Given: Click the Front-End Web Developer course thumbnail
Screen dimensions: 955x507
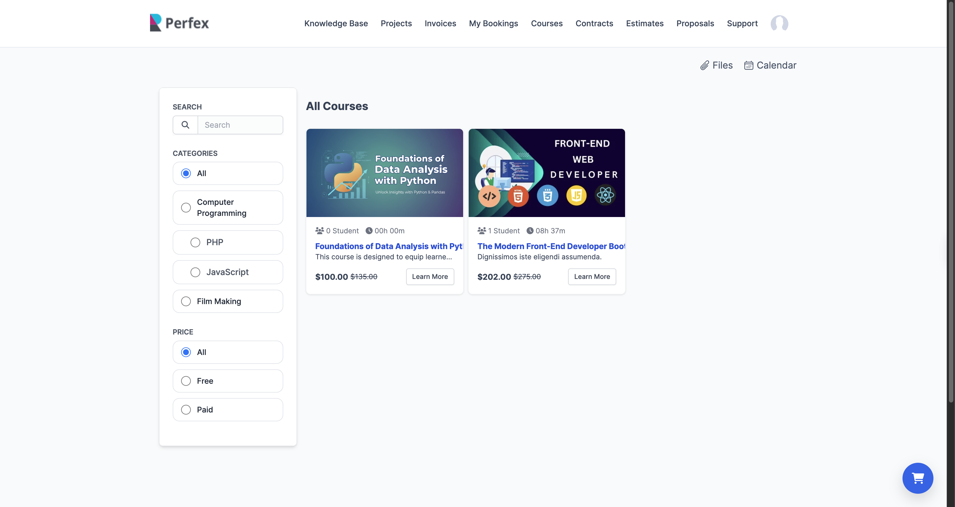Looking at the screenshot, I should 547,173.
